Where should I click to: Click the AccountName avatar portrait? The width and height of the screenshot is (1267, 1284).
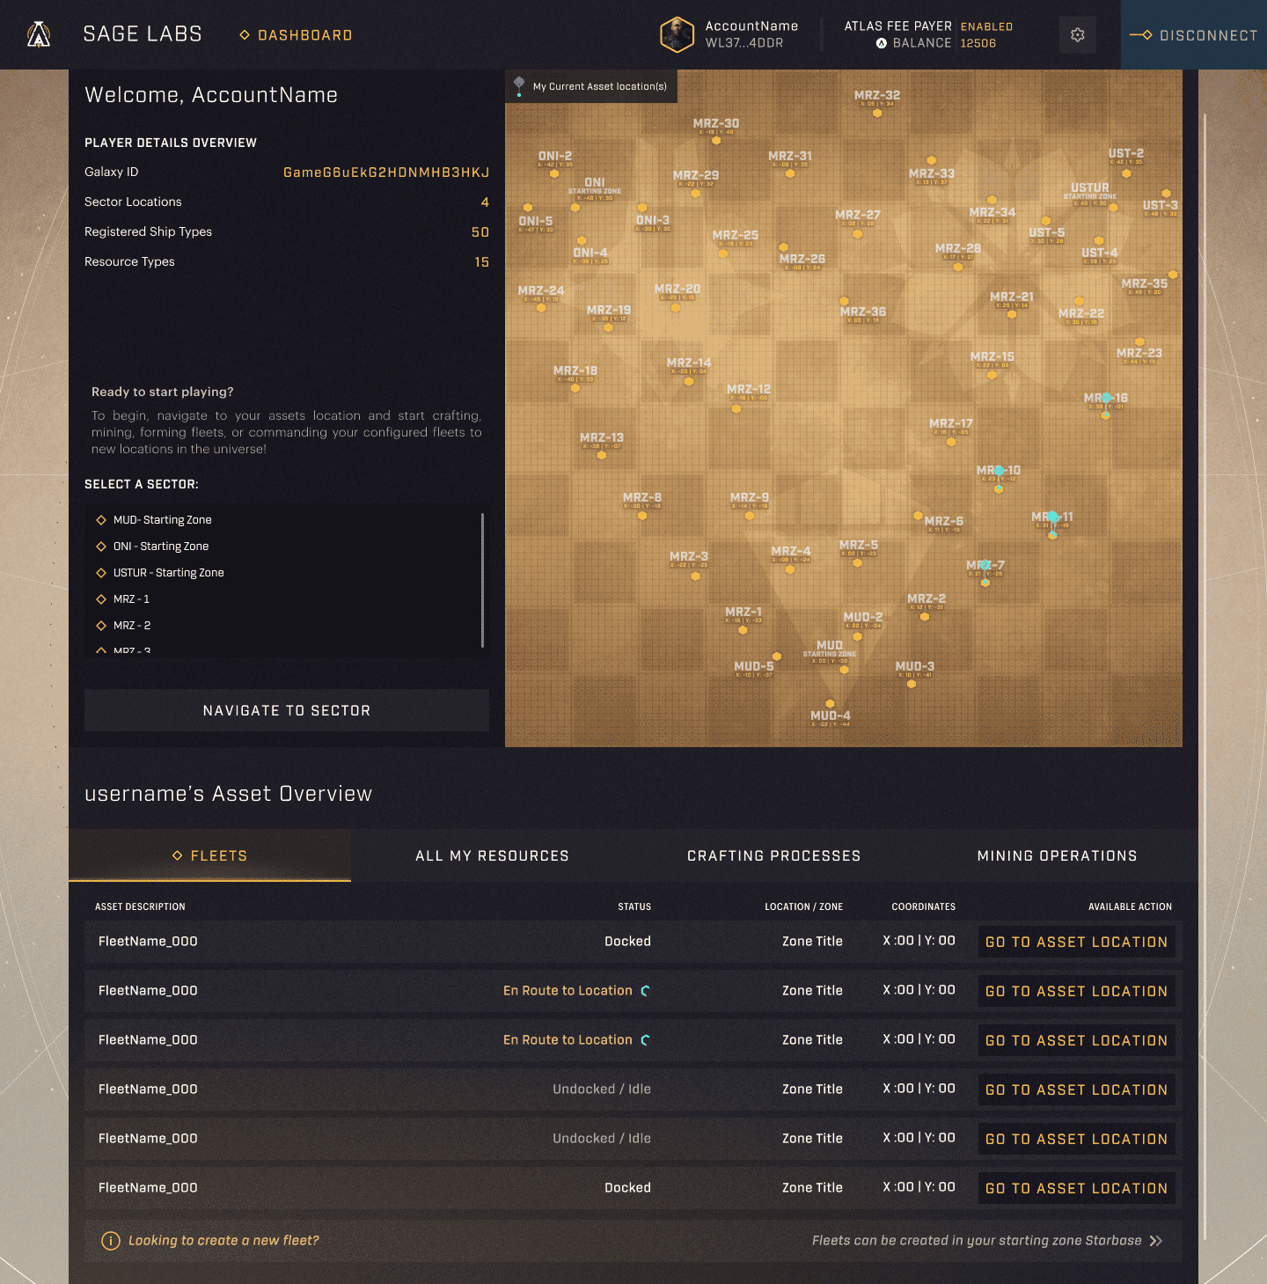pos(677,35)
